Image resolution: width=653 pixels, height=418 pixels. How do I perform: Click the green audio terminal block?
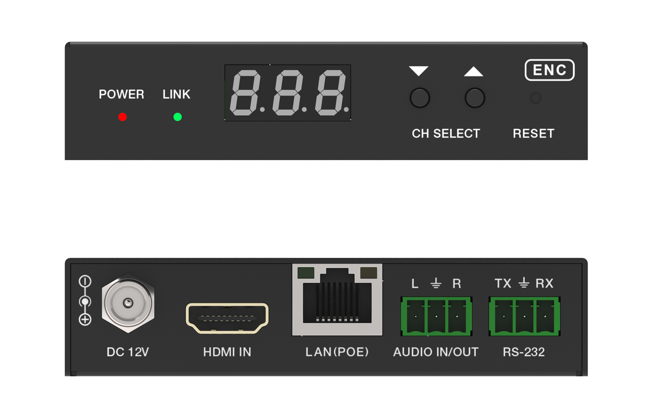click(436, 316)
